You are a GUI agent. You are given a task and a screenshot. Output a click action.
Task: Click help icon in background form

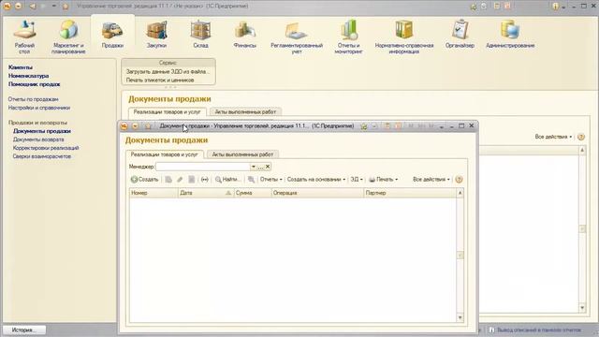coord(581,137)
